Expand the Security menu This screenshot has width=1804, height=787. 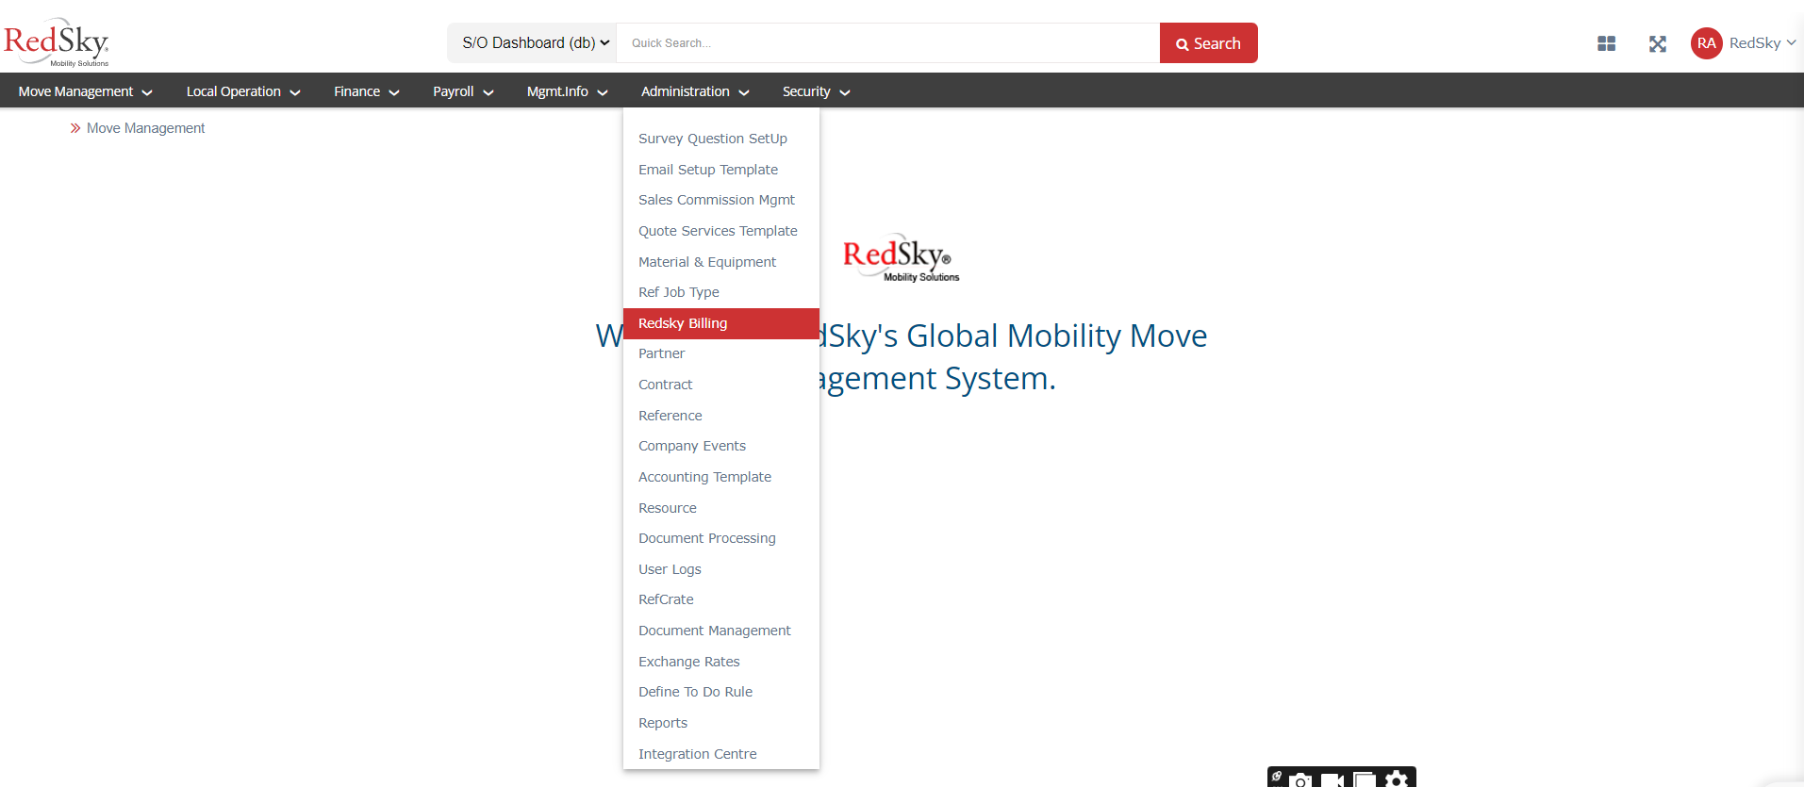click(816, 91)
